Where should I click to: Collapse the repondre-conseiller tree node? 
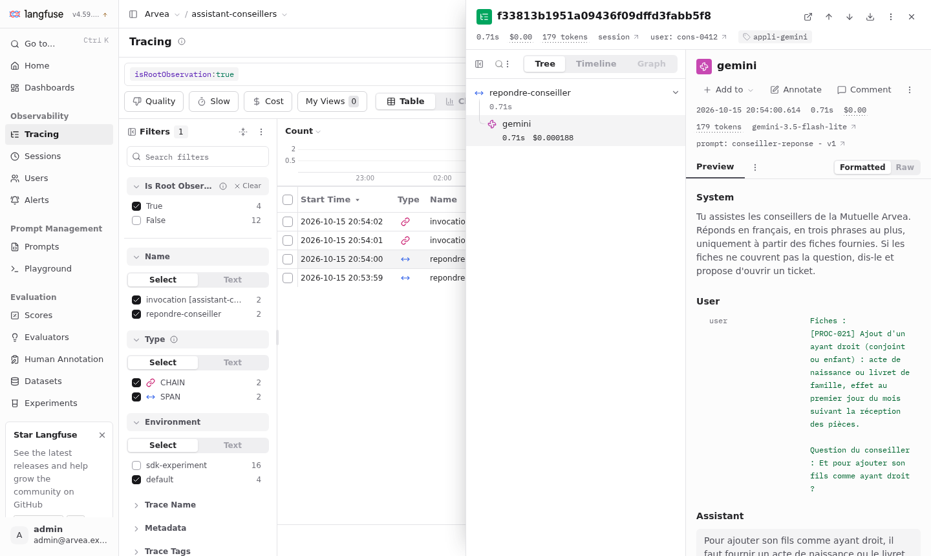click(676, 92)
